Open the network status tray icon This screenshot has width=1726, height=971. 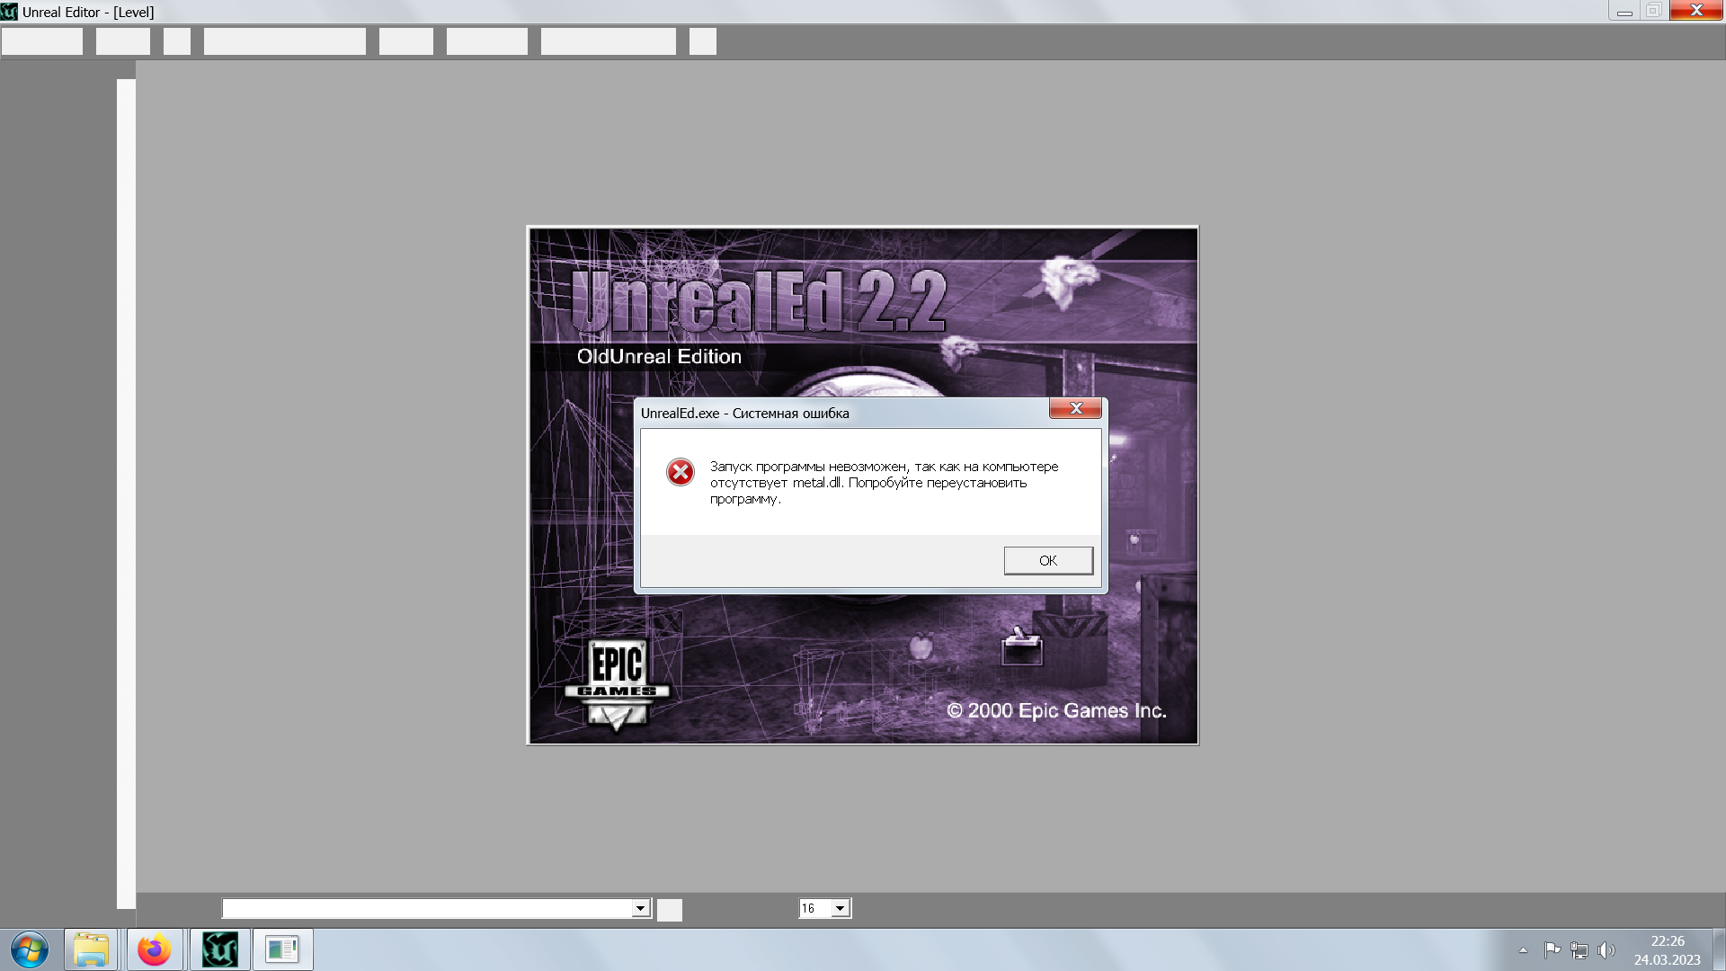click(x=1579, y=949)
